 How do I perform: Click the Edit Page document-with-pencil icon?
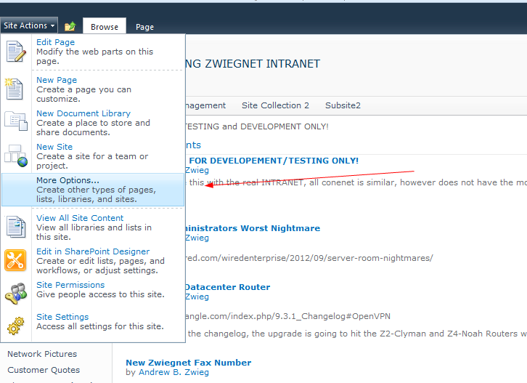16,52
